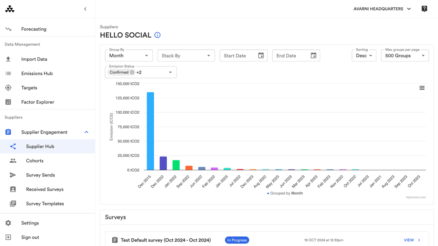The image size is (438, 246).
Task: Open the AVARNI HEADQUARTERS organization dropdown
Action: [x=382, y=9]
